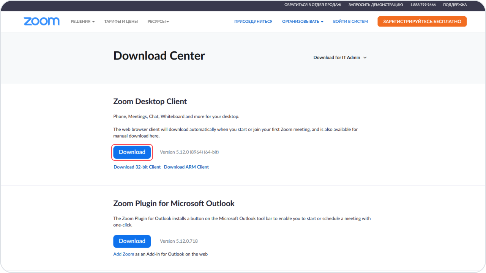Open ОБРАТИТЬСЯ В ОТДЕЛ ПРОДАЖ link
486x273 pixels.
(313, 5)
